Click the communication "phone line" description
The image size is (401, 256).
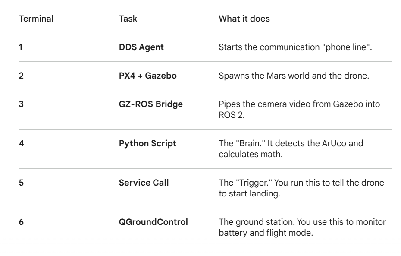tap(295, 47)
